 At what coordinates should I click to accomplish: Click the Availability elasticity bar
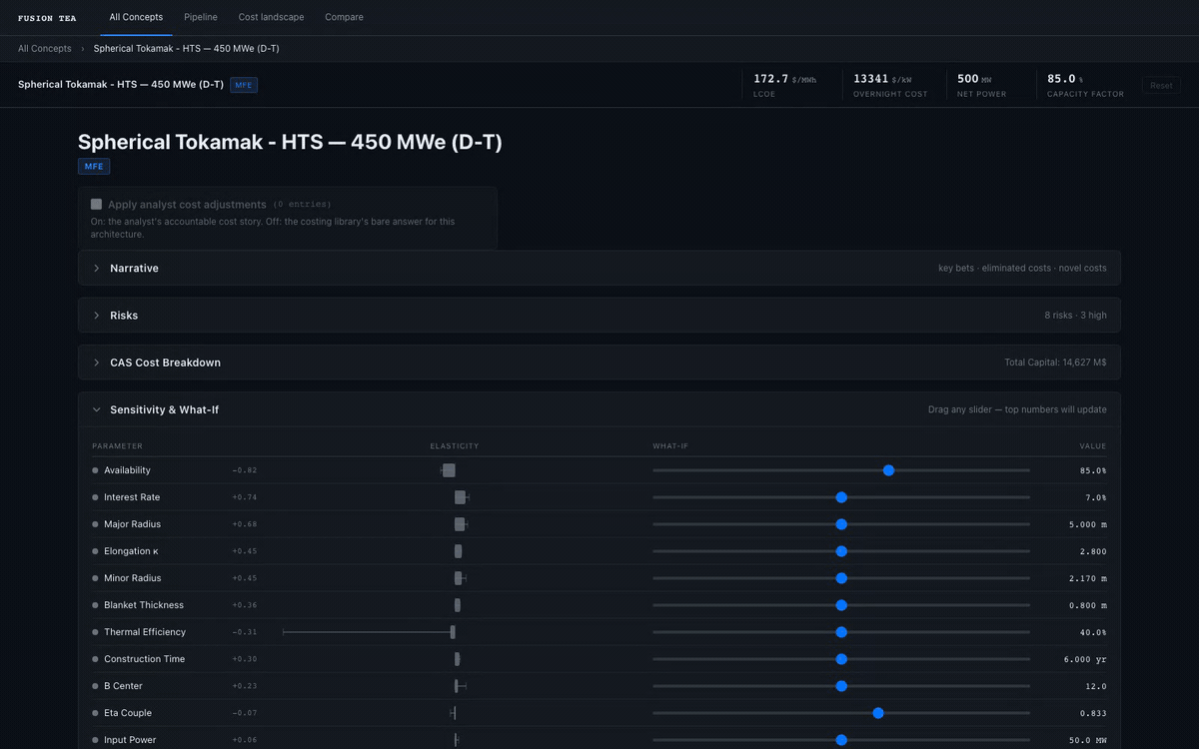pyautogui.click(x=448, y=470)
